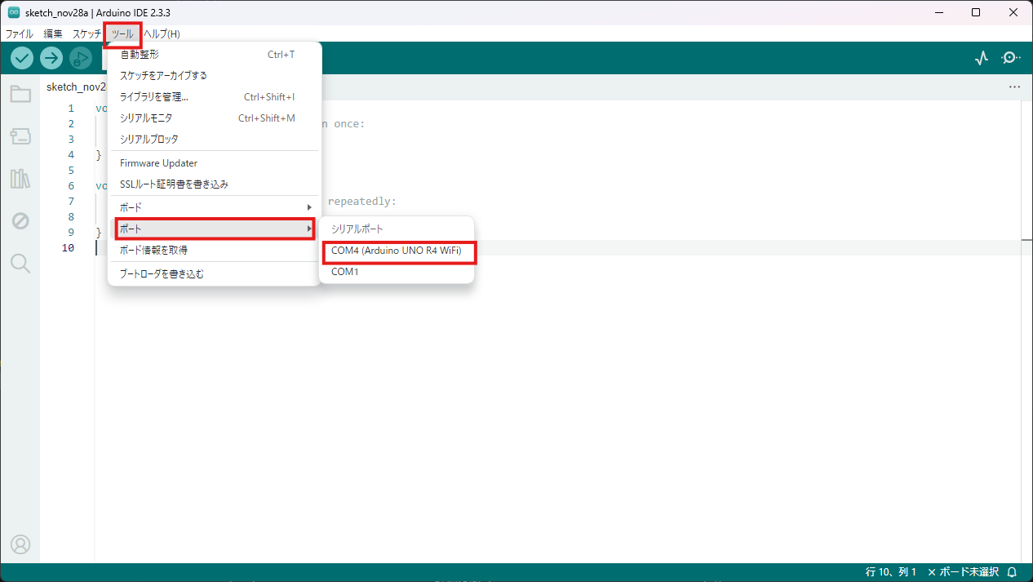This screenshot has height=582, width=1033.
Task: Click the notification bell in status bar
Action: (1012, 572)
